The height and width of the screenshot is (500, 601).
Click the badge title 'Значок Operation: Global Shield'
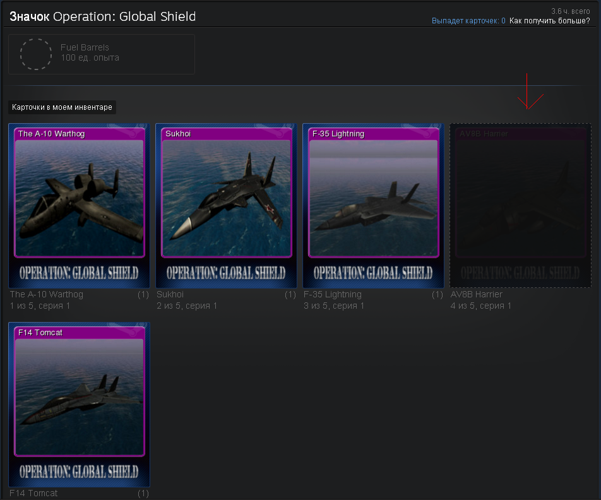[x=103, y=16]
